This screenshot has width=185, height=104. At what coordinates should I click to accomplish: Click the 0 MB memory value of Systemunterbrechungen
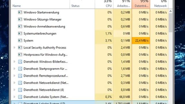click(x=127, y=34)
